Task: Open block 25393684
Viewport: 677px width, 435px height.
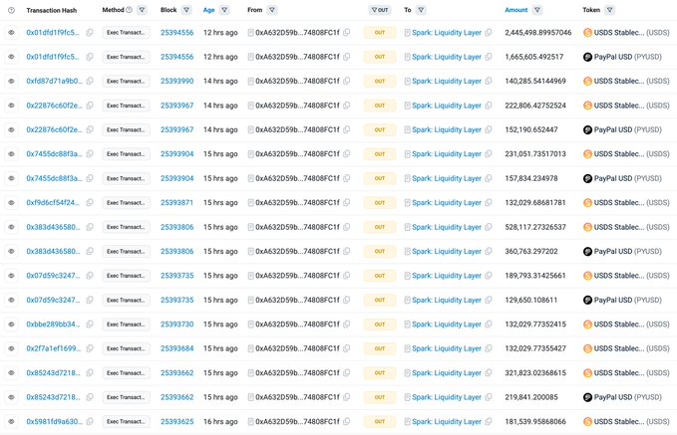Action: (x=177, y=348)
